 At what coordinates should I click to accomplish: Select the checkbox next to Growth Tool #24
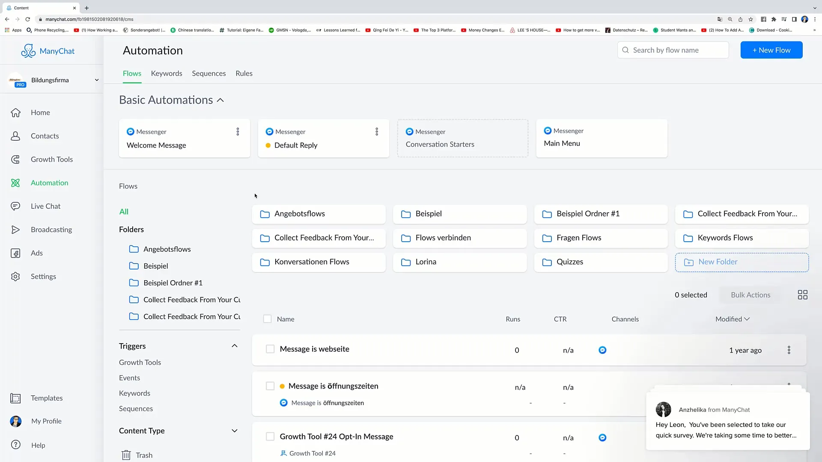(270, 436)
